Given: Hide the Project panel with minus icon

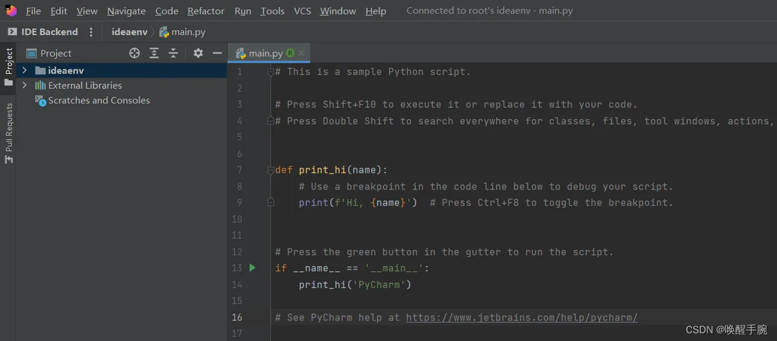Looking at the screenshot, I should point(218,53).
